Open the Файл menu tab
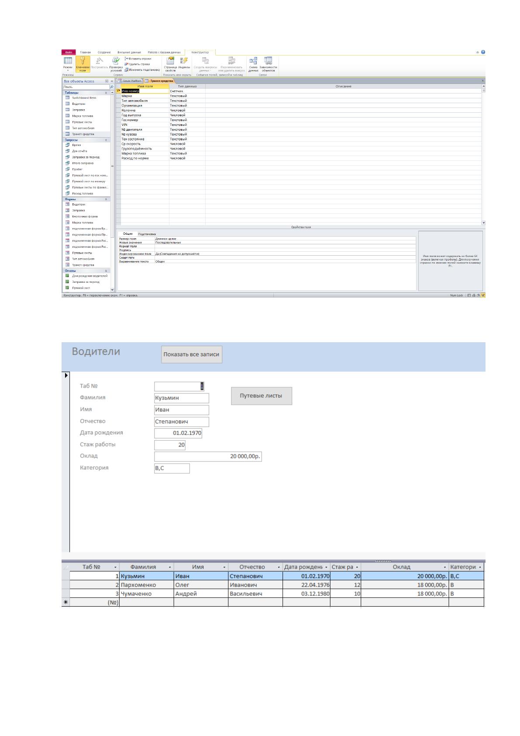The image size is (520, 736). 69,52
